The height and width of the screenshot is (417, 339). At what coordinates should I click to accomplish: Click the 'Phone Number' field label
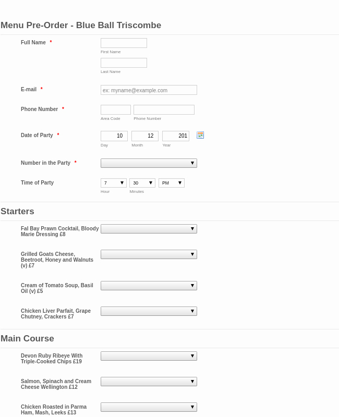[x=40, y=109]
